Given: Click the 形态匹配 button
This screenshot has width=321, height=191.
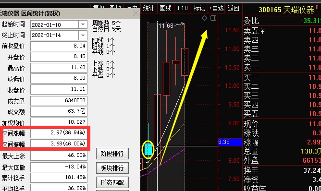Looking at the screenshot, I should [112, 182].
